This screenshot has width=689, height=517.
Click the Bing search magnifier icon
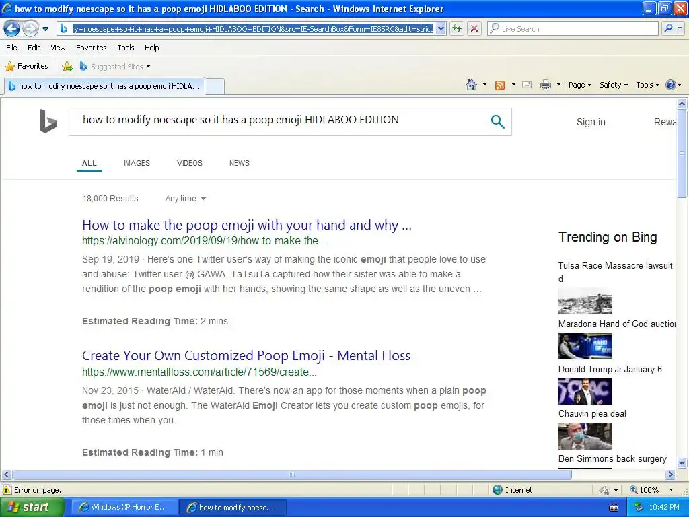click(497, 121)
